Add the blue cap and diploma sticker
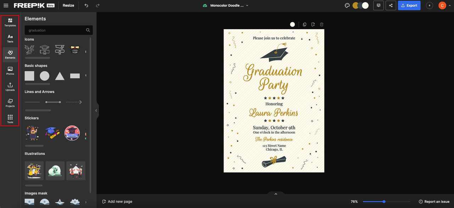 52,133
